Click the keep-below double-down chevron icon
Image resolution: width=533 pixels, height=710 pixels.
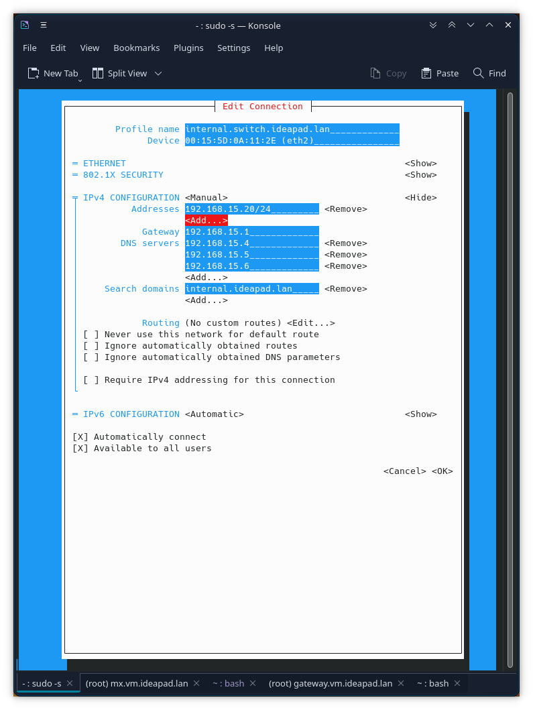[x=433, y=25]
